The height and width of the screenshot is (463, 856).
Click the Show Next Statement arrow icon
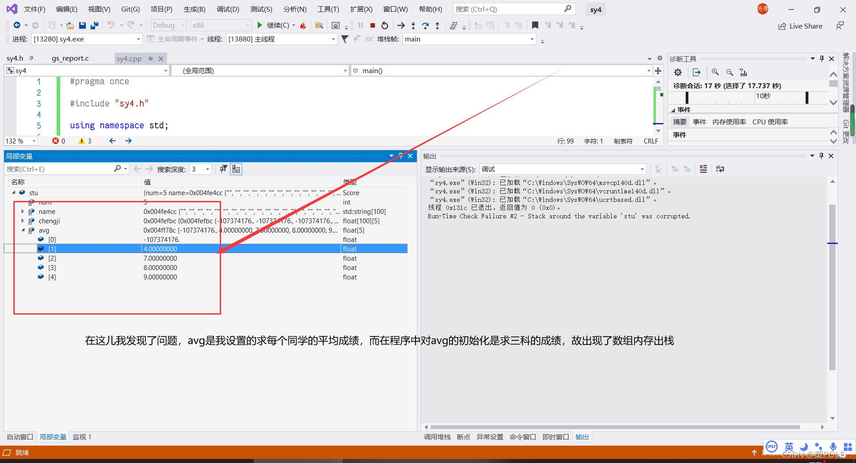[401, 25]
